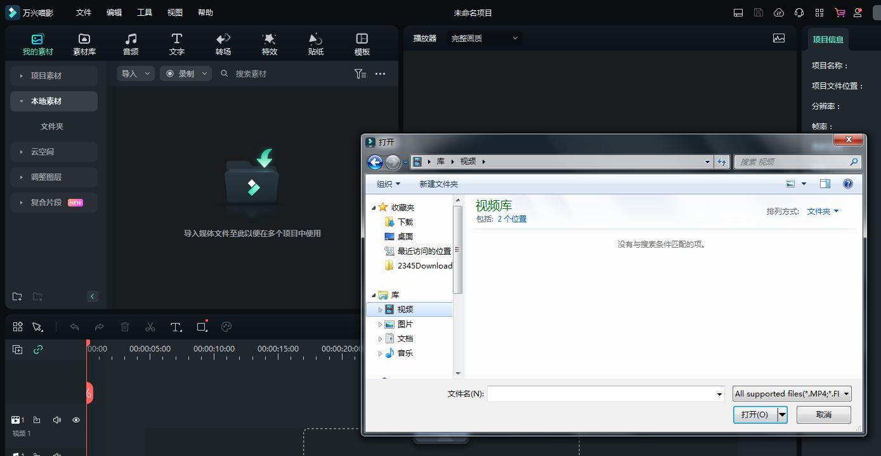Toggle the timeline link icon
The height and width of the screenshot is (456, 881).
pos(38,350)
